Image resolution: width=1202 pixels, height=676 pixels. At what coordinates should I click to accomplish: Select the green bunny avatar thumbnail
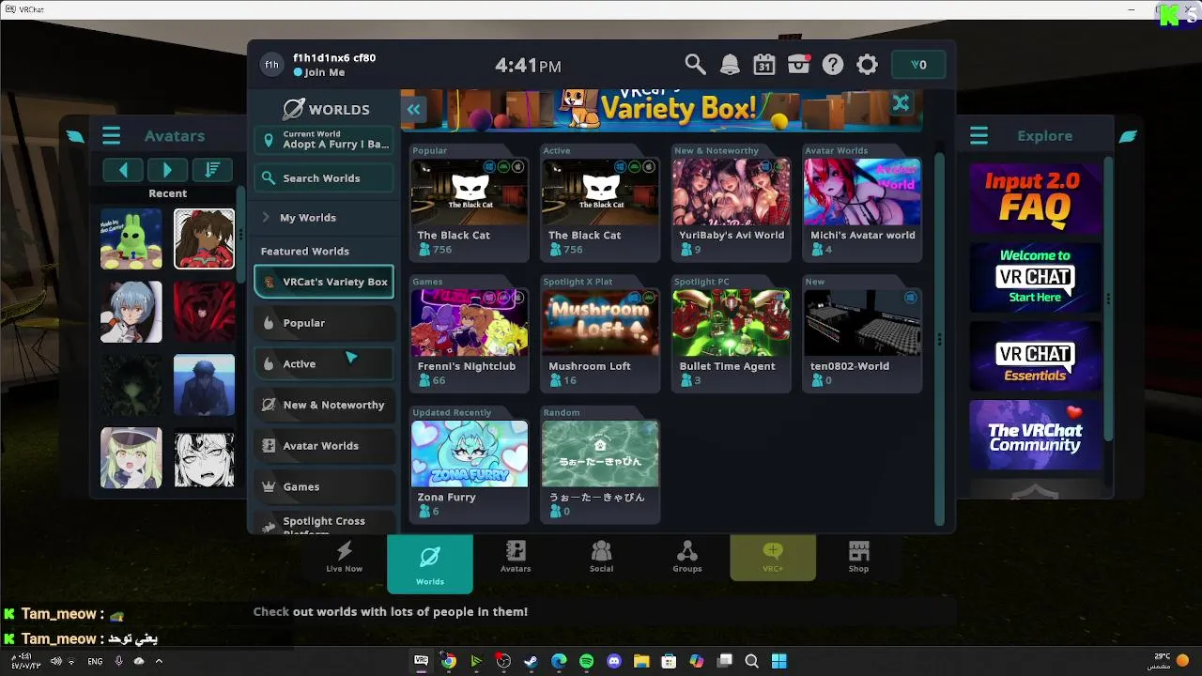click(131, 239)
